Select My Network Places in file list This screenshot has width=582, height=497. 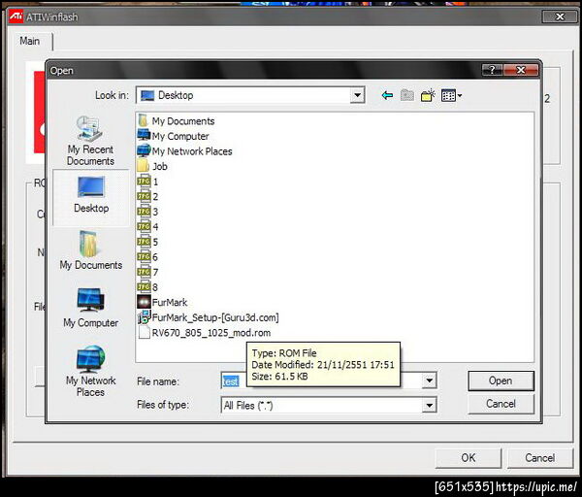[185, 151]
